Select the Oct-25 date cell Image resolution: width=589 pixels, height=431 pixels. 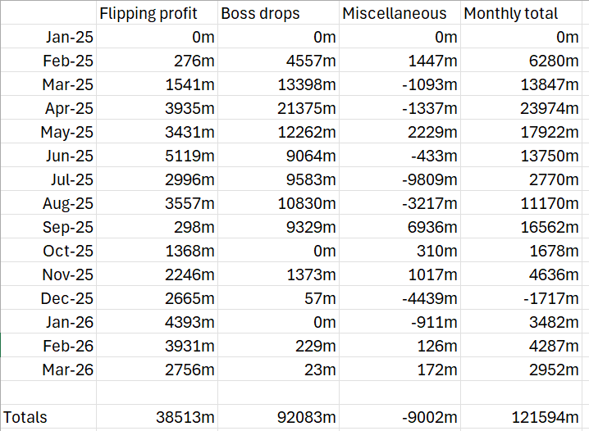coord(48,251)
